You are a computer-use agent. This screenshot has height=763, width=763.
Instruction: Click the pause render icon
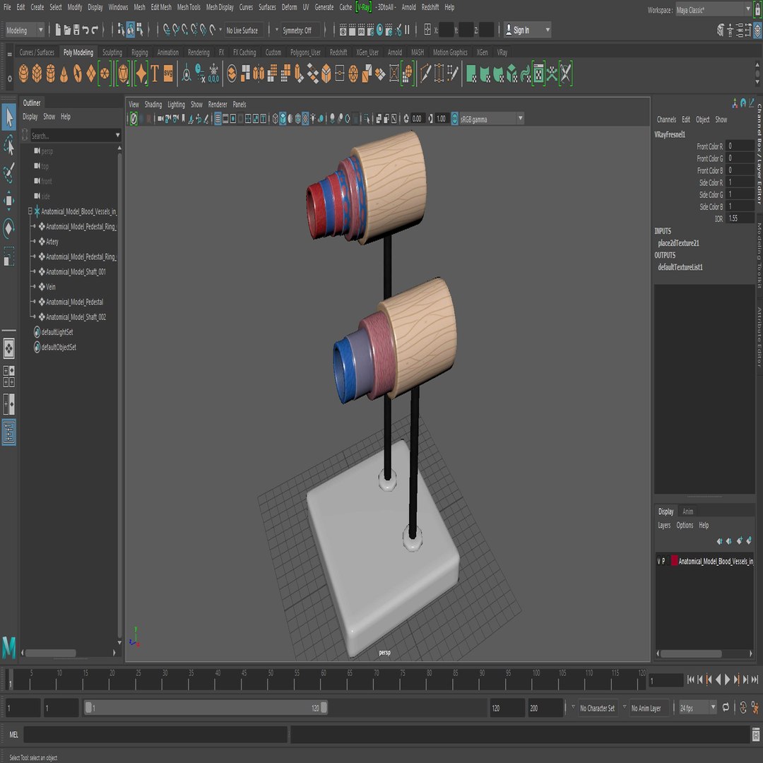[407, 30]
